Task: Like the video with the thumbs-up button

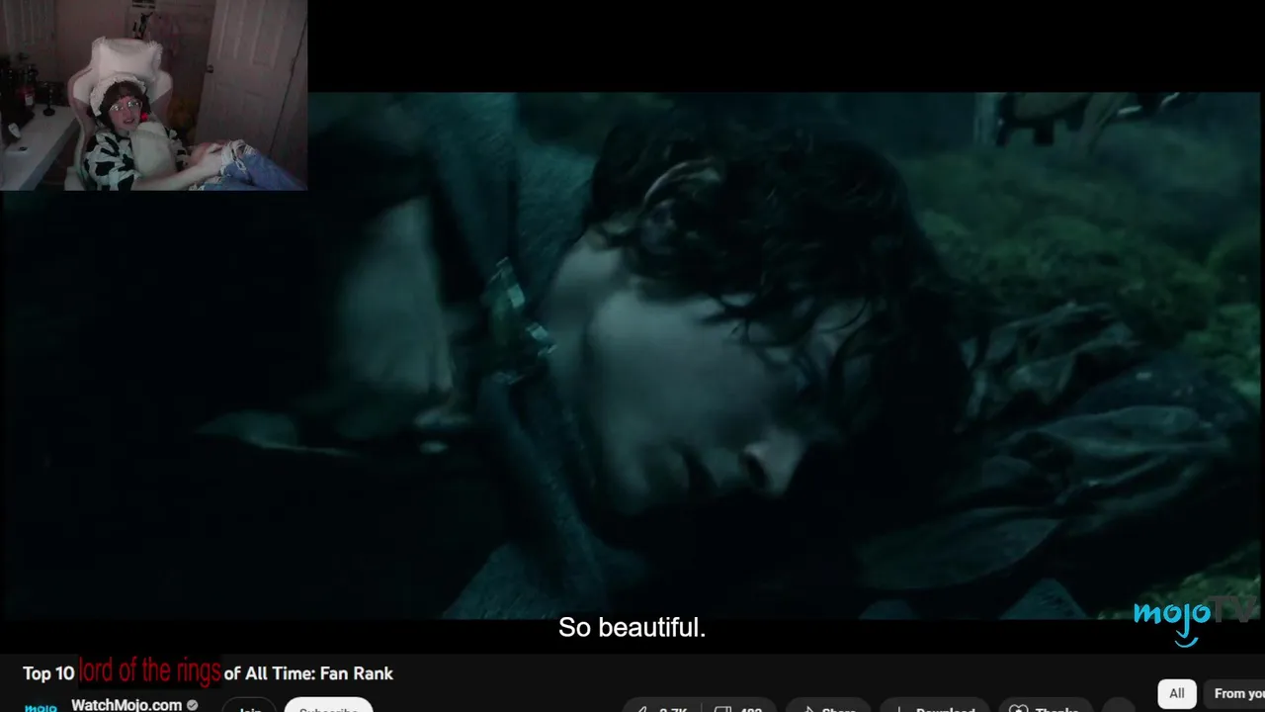Action: [x=662, y=707]
